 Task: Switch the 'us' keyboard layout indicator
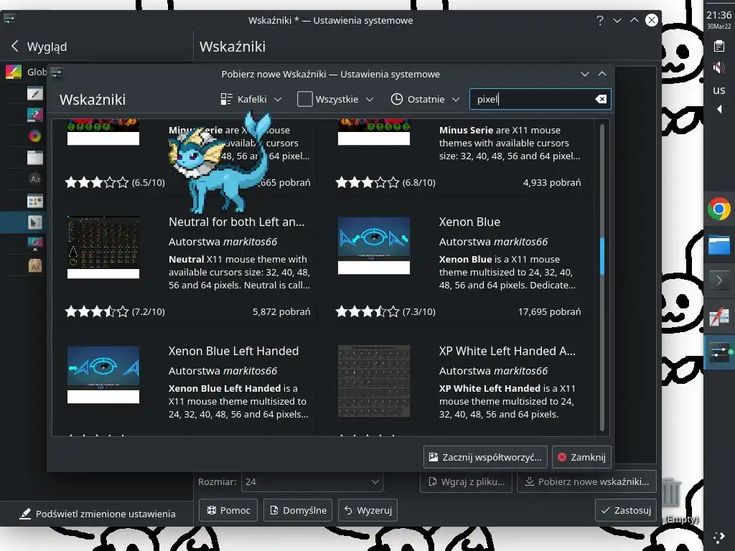click(719, 90)
